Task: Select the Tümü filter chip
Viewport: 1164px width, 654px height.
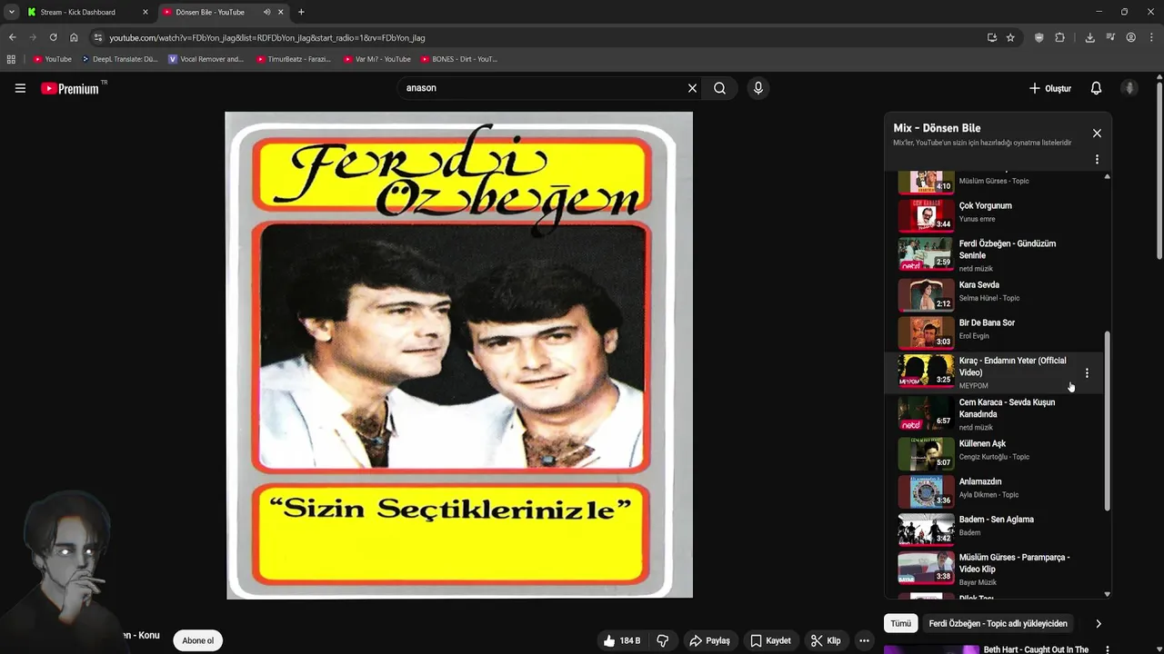Action: coord(900,623)
